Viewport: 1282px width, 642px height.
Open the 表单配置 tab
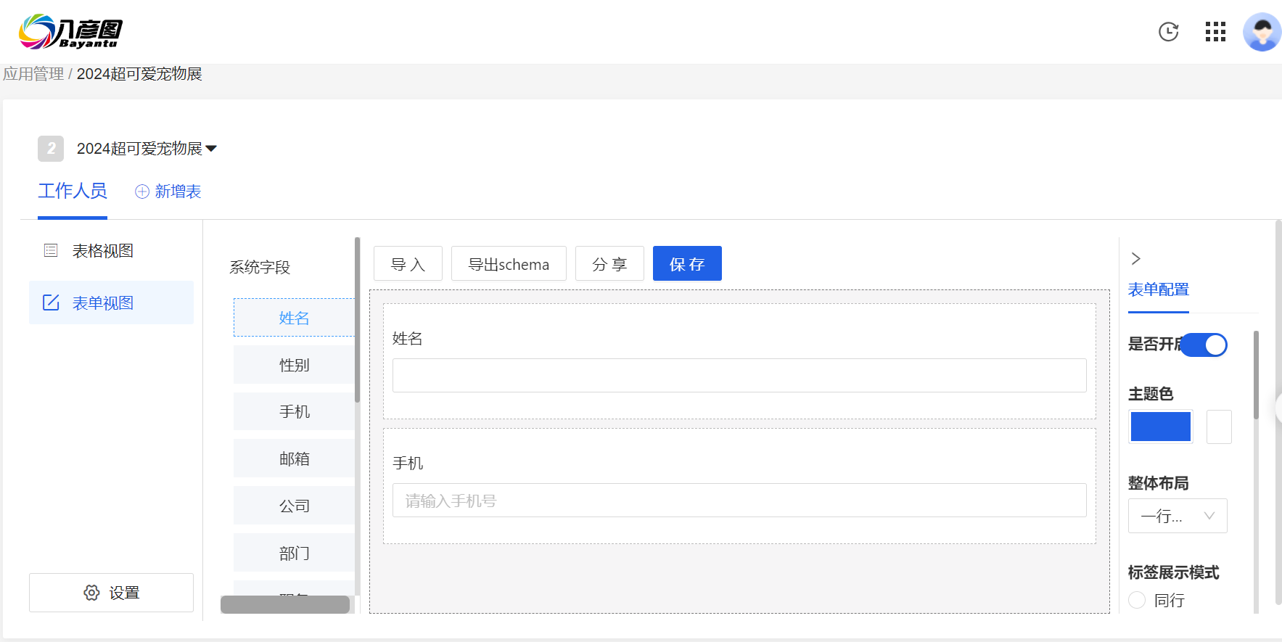click(1158, 289)
